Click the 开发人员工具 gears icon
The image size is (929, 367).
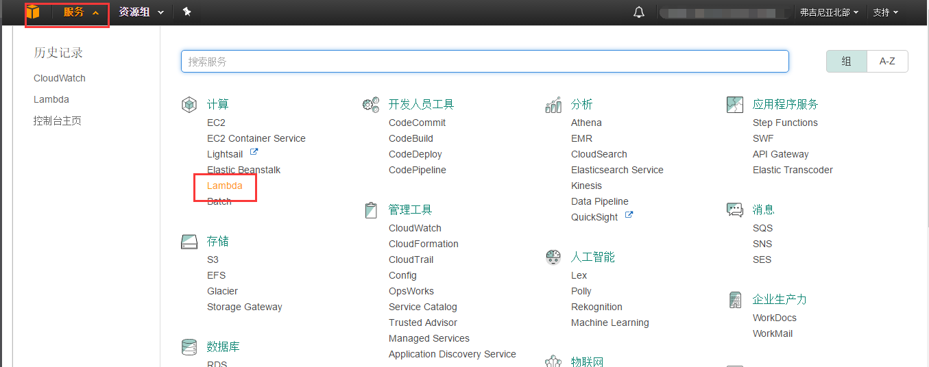coord(371,105)
